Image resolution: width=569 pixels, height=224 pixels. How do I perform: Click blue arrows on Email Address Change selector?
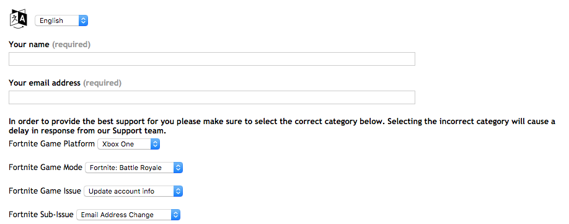175,215
